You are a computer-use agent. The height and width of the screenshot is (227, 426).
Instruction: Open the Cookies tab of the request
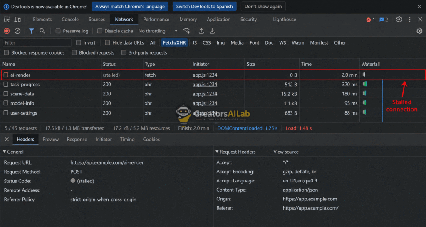[x=151, y=139]
